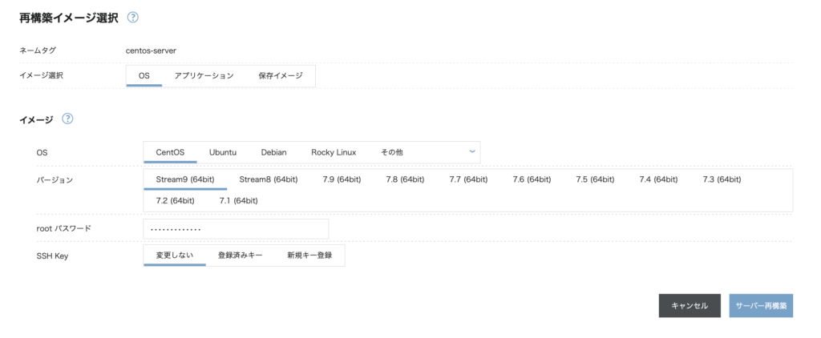Choose CentOS as the OS
821x338 pixels.
pyautogui.click(x=170, y=152)
